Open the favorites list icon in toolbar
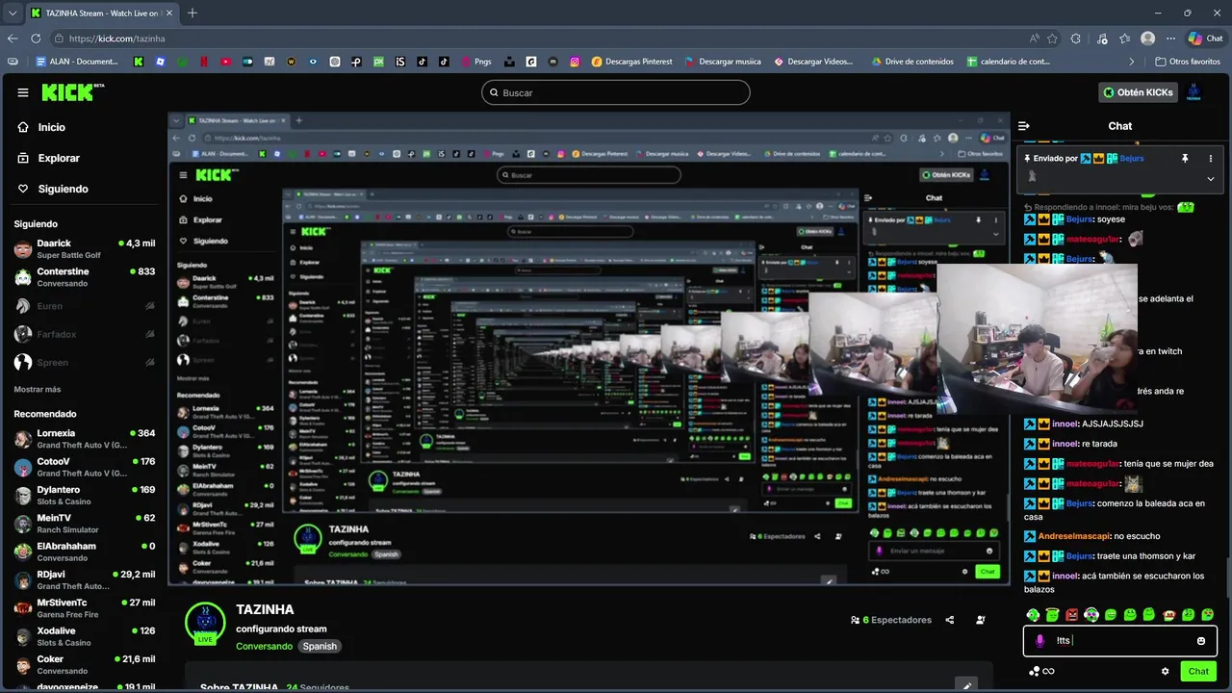The width and height of the screenshot is (1232, 693). pos(1124,38)
